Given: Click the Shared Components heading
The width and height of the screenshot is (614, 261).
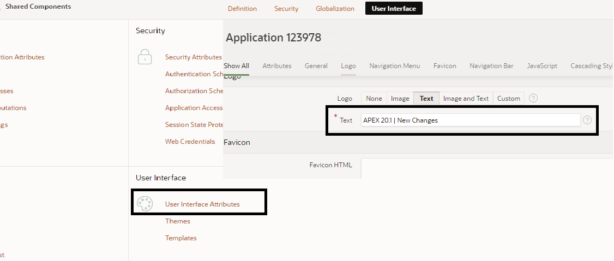Looking at the screenshot, I should [38, 7].
